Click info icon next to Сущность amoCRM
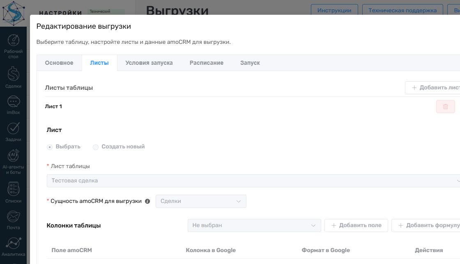460x264 pixels. coord(147,201)
